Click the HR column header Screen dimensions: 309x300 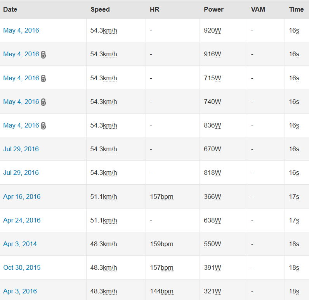pos(154,9)
